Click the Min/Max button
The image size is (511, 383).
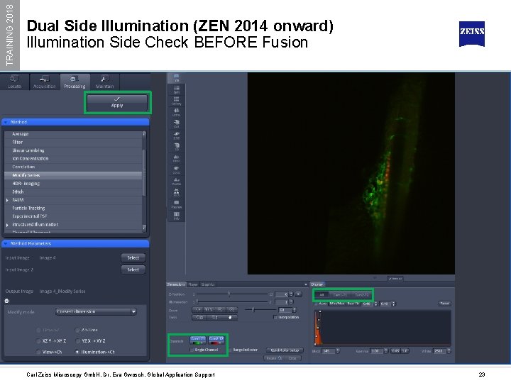click(336, 304)
